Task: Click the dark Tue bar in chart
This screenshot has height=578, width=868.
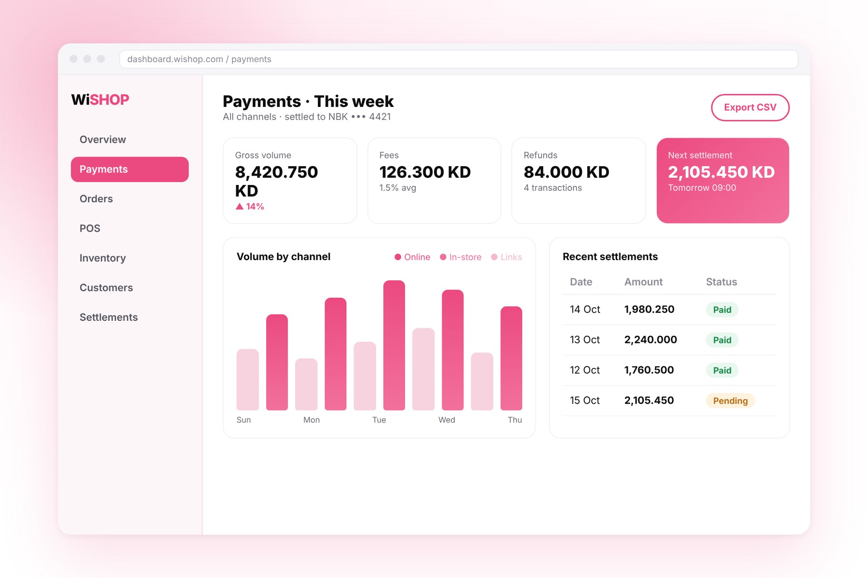Action: tap(394, 345)
